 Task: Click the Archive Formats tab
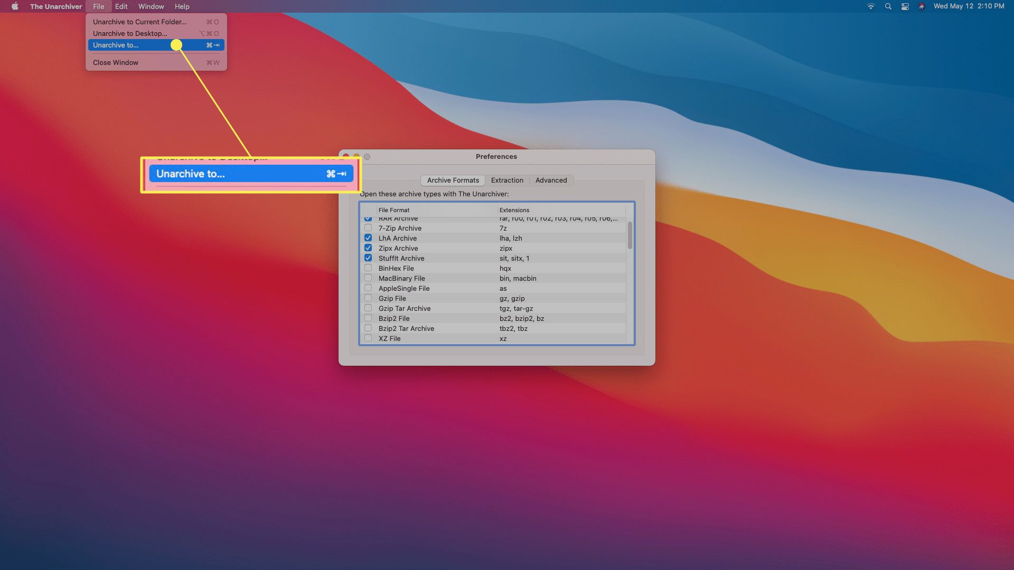click(452, 179)
